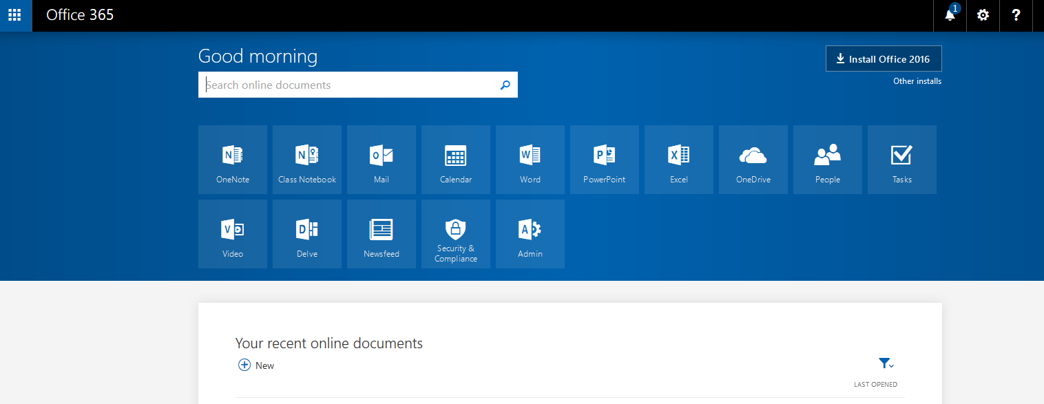This screenshot has width=1044, height=404.
Task: Create a New online document
Action: pyautogui.click(x=256, y=365)
